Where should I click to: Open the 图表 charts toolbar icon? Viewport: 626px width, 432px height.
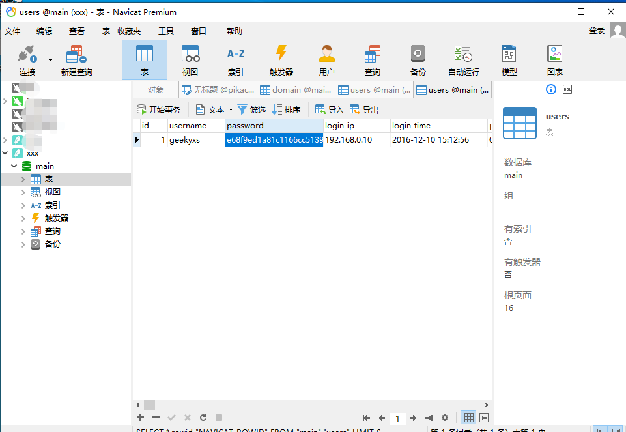coord(555,60)
